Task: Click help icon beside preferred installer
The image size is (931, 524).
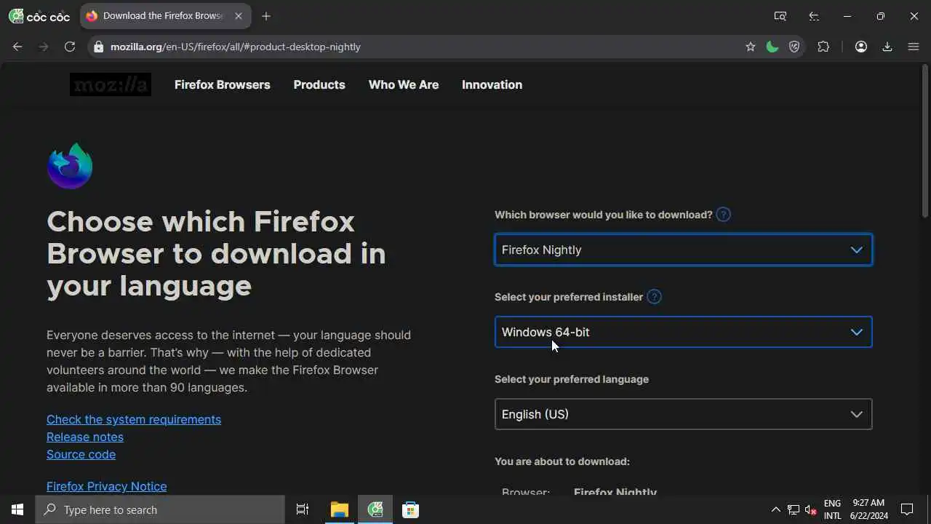Action: [x=654, y=297]
